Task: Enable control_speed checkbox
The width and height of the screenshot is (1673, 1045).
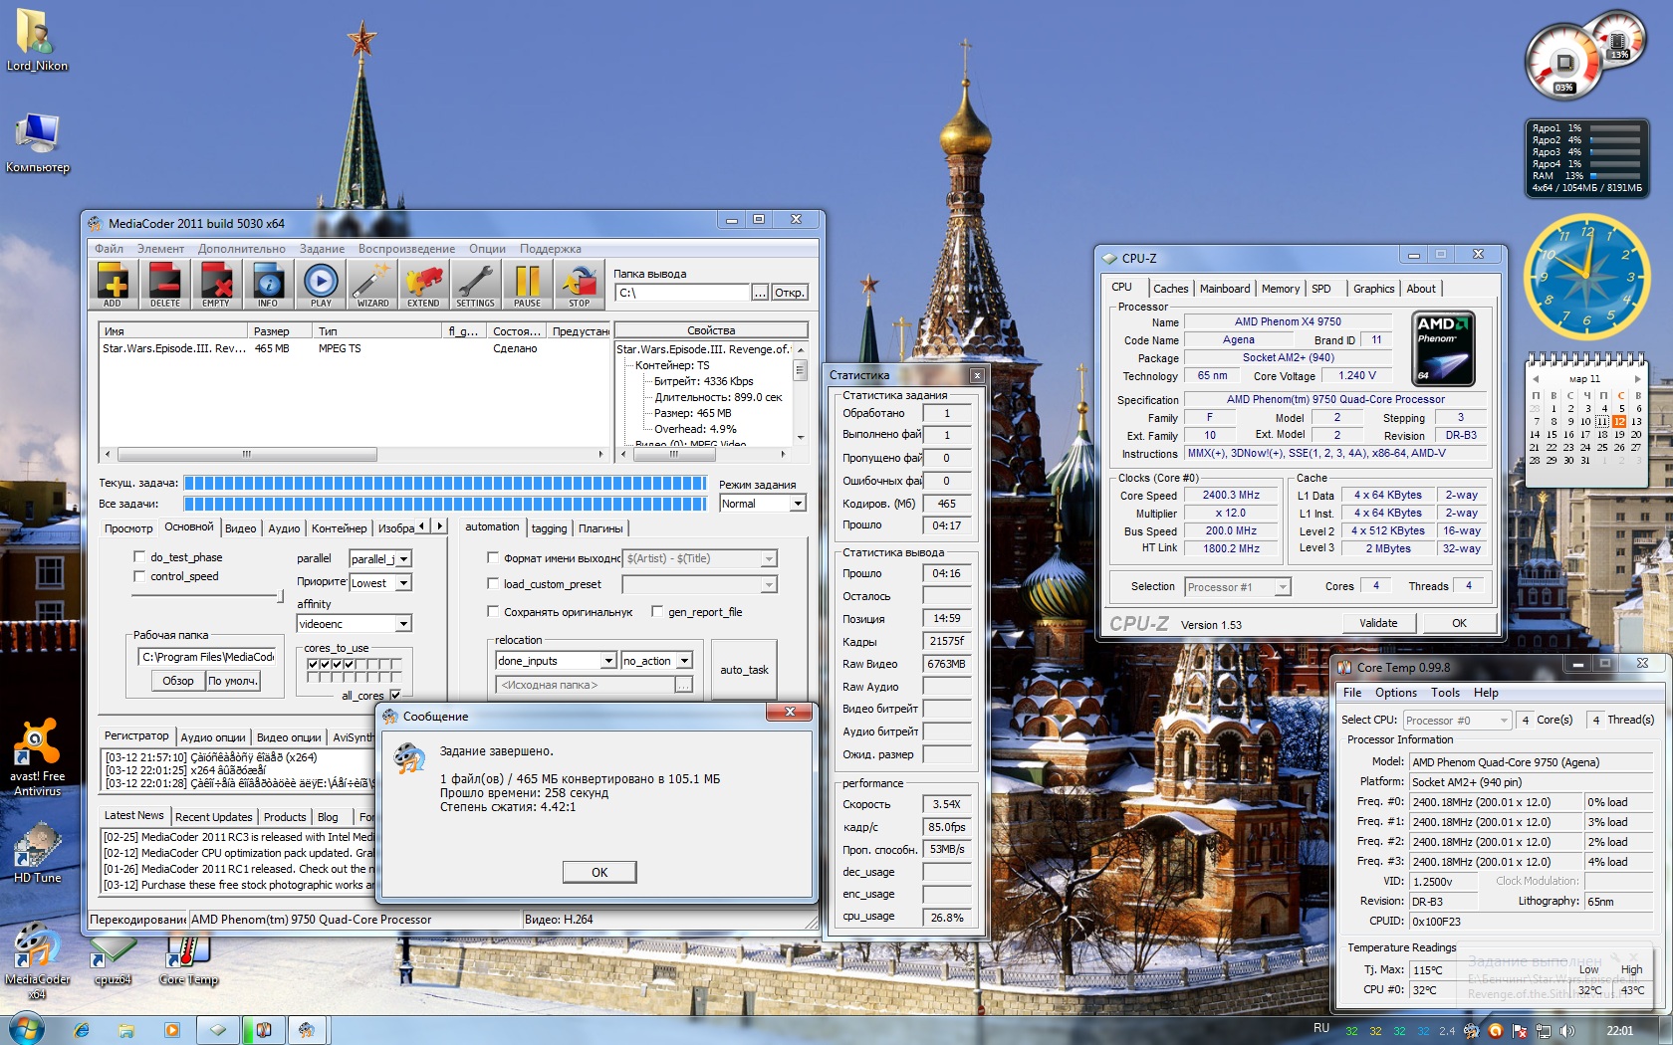Action: click(139, 575)
